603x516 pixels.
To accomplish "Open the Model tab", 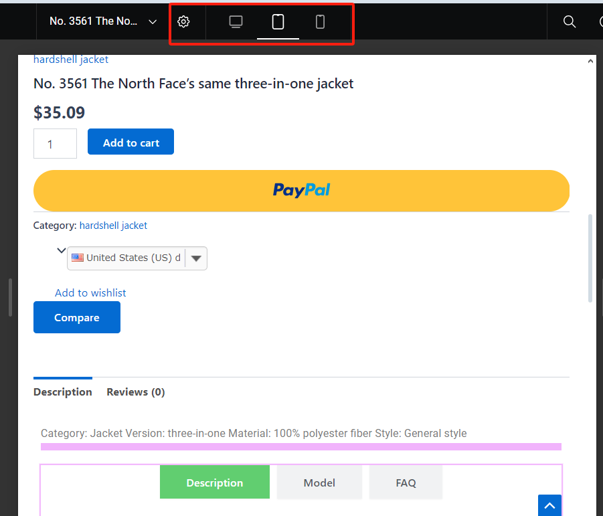I will tap(319, 482).
